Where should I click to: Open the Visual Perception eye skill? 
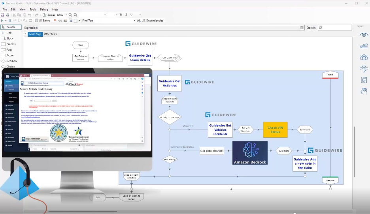(x=364, y=35)
